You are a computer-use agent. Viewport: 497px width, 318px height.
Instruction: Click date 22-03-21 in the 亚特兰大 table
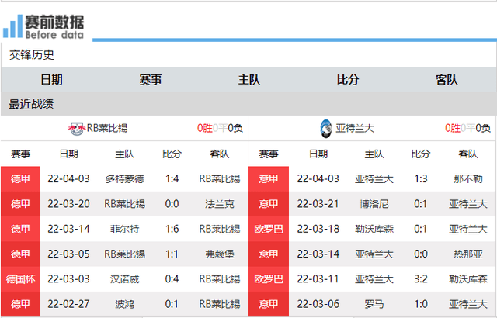tap(318, 204)
